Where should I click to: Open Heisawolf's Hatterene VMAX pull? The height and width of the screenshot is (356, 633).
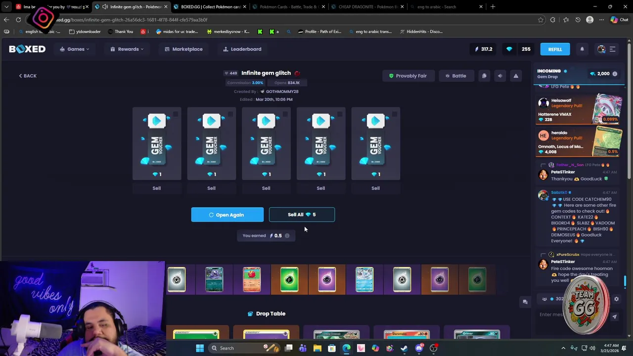pos(580,109)
